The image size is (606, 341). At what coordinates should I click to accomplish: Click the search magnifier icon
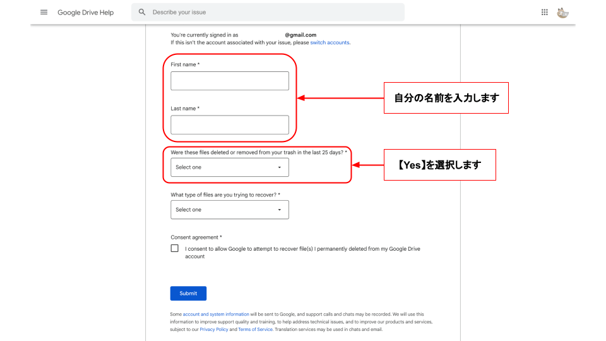[x=142, y=12]
